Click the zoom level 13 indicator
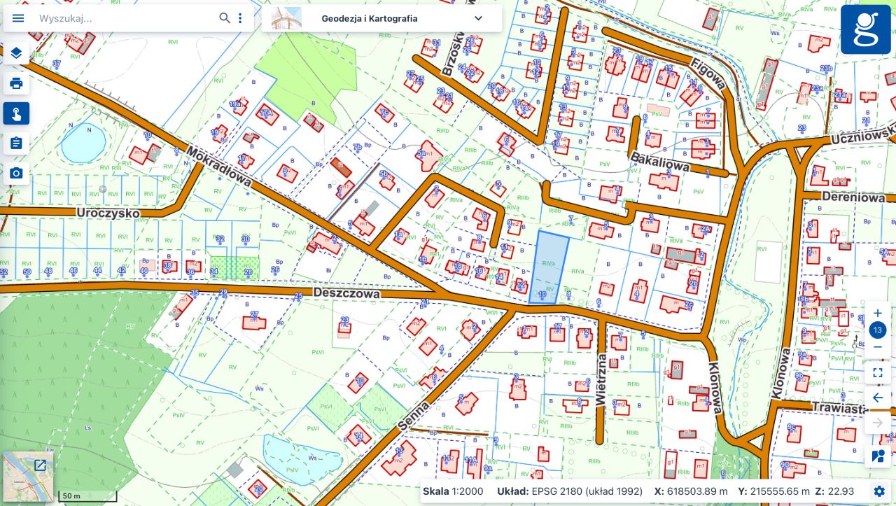The width and height of the screenshot is (896, 506). click(x=878, y=330)
